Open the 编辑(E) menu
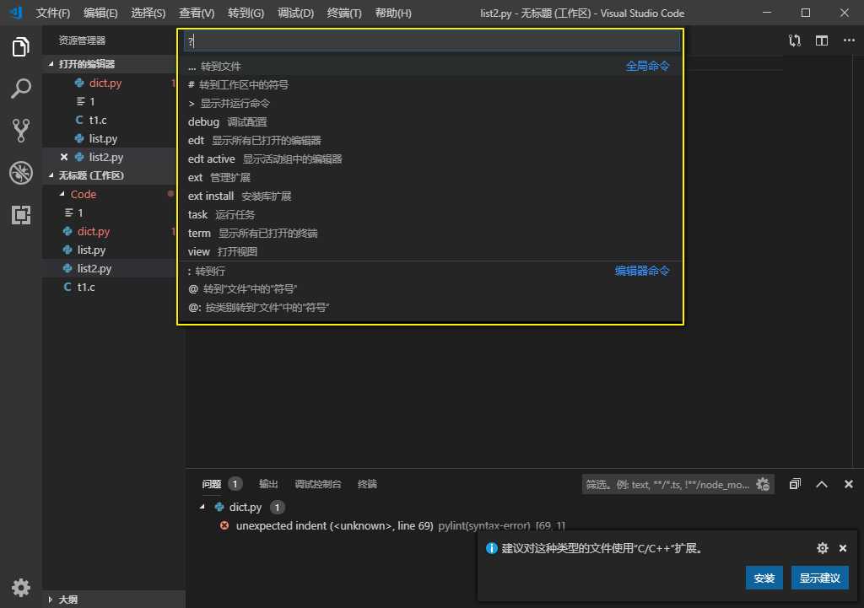Screen dimensions: 864x608 pos(100,13)
